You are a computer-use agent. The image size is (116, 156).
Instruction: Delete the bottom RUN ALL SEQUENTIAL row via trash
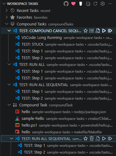click(92, 139)
